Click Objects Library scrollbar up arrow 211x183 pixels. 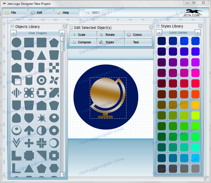63,39
